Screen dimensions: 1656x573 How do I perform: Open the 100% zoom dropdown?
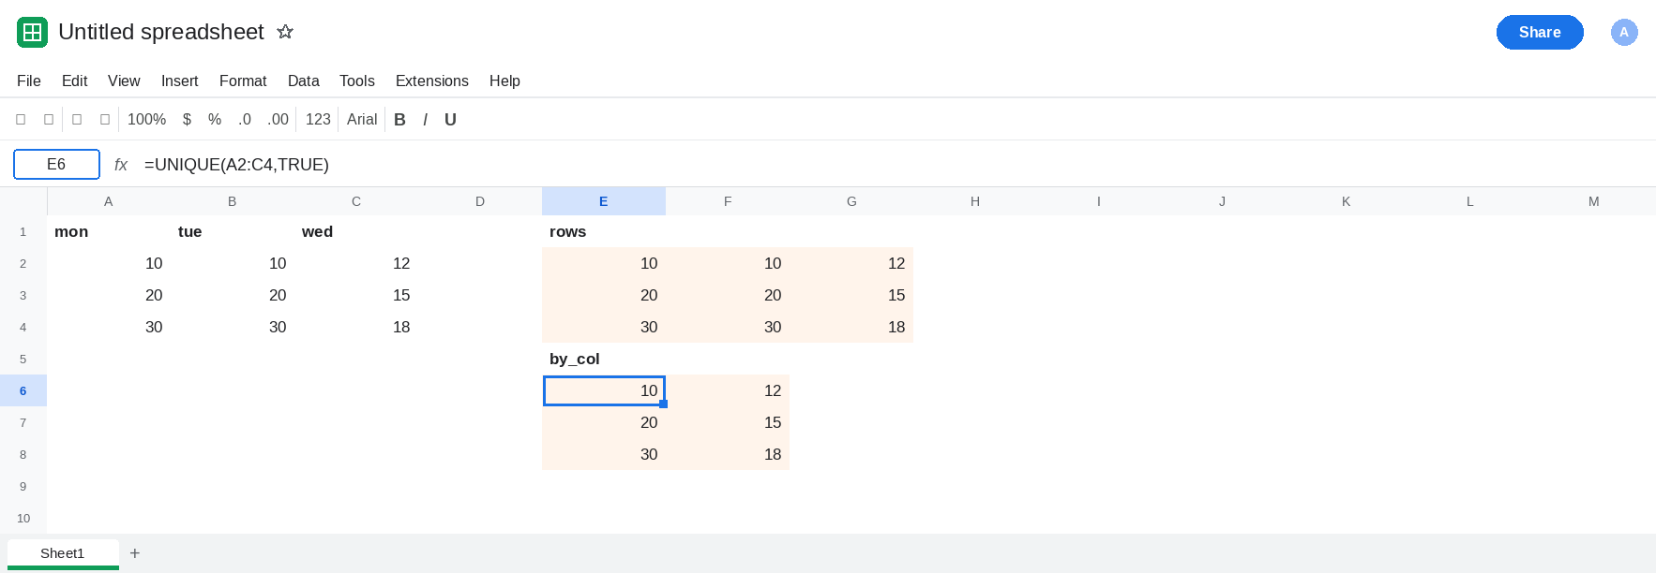(146, 119)
